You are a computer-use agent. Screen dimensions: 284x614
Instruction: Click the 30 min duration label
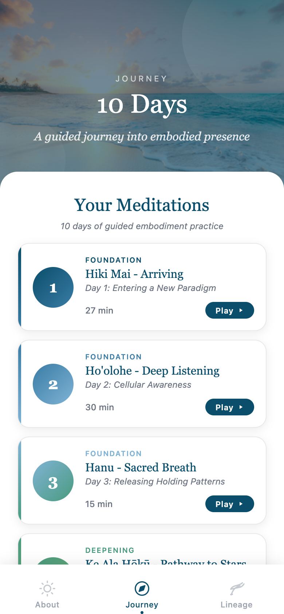[x=99, y=407]
